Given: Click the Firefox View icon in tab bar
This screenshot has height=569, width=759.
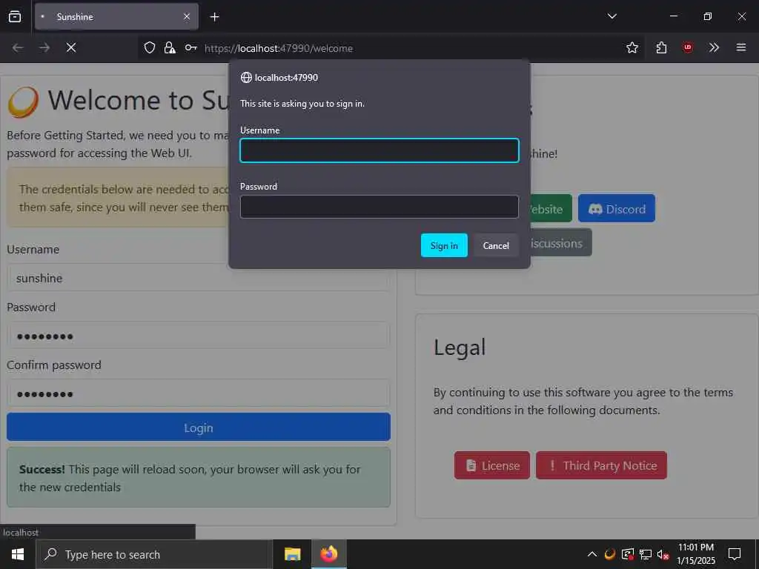Looking at the screenshot, I should click(15, 16).
